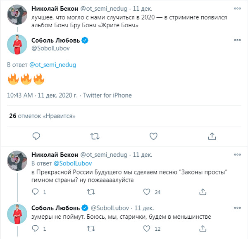Reply to the main fire emoji tweet

(x=36, y=136)
